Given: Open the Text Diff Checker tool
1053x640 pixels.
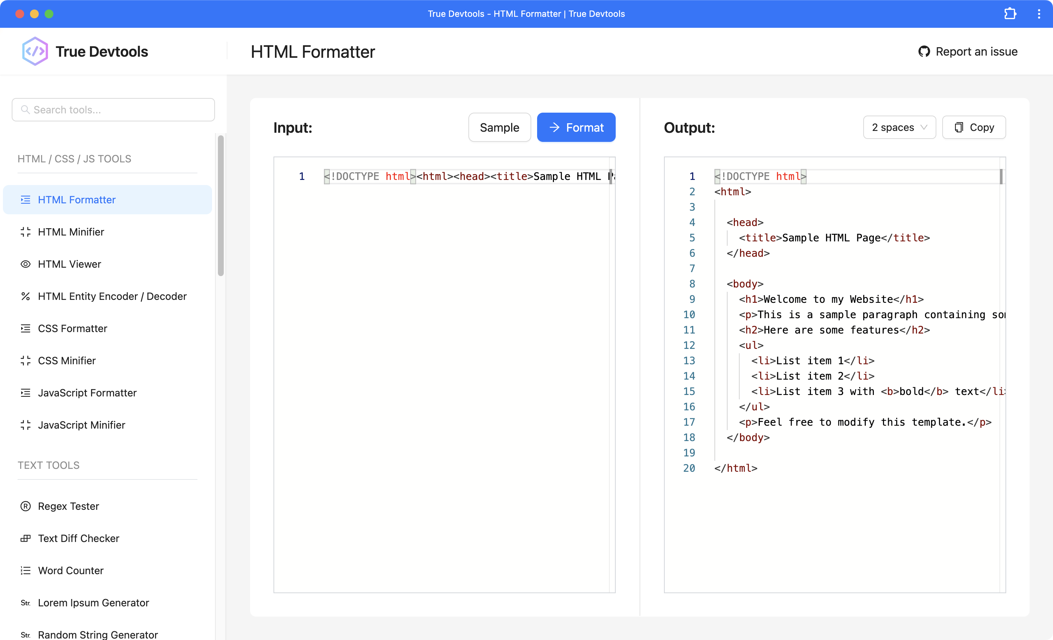Looking at the screenshot, I should (107, 538).
